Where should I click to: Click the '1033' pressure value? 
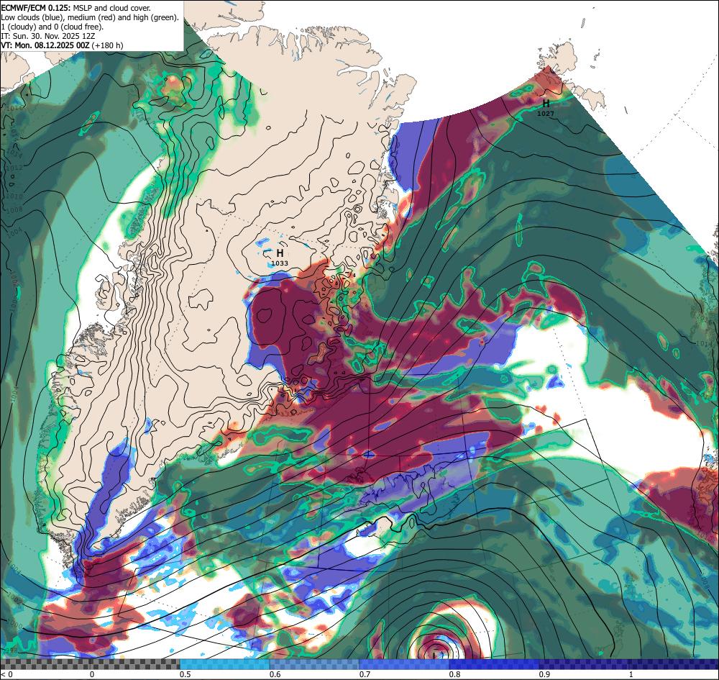pyautogui.click(x=280, y=263)
